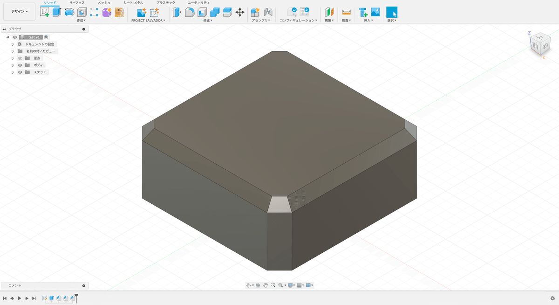Image resolution: width=559 pixels, height=305 pixels.
Task: Open timeline settings gear
Action: (552, 298)
